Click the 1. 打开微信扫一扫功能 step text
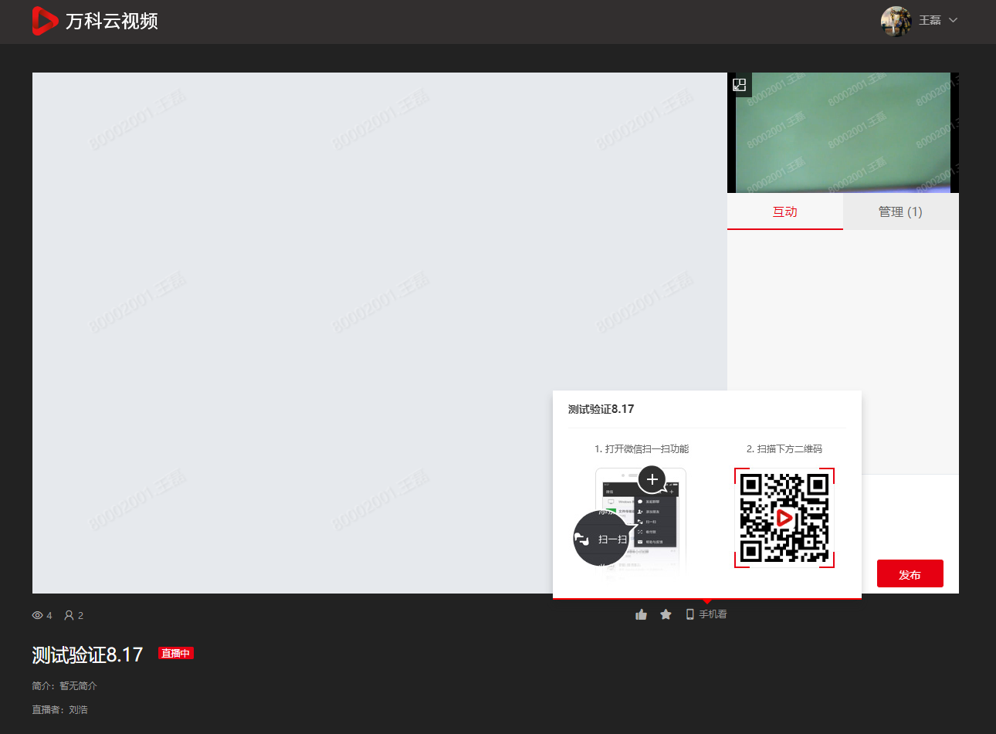The height and width of the screenshot is (734, 996). 642,448
